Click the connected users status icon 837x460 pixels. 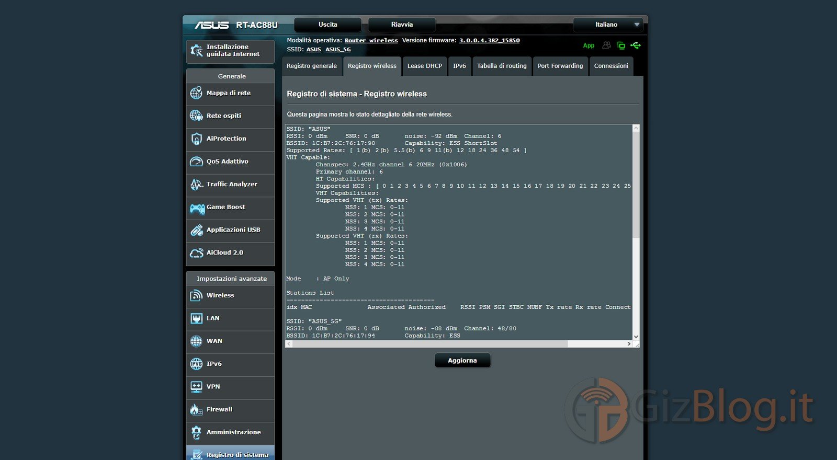tap(606, 45)
